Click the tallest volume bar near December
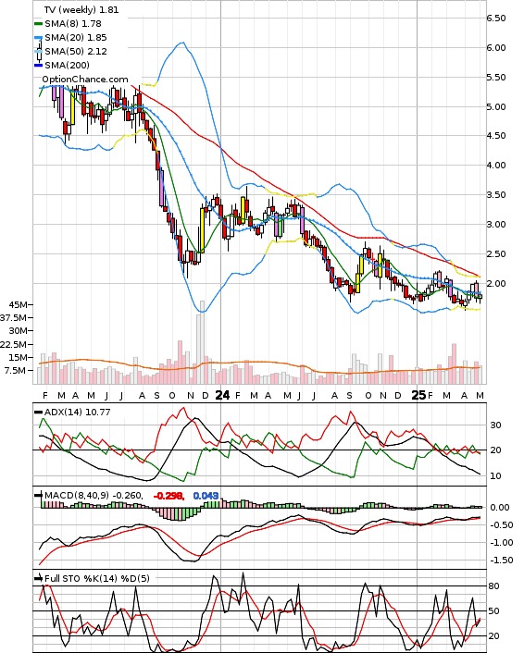The width and height of the screenshot is (524, 653). tap(203, 342)
